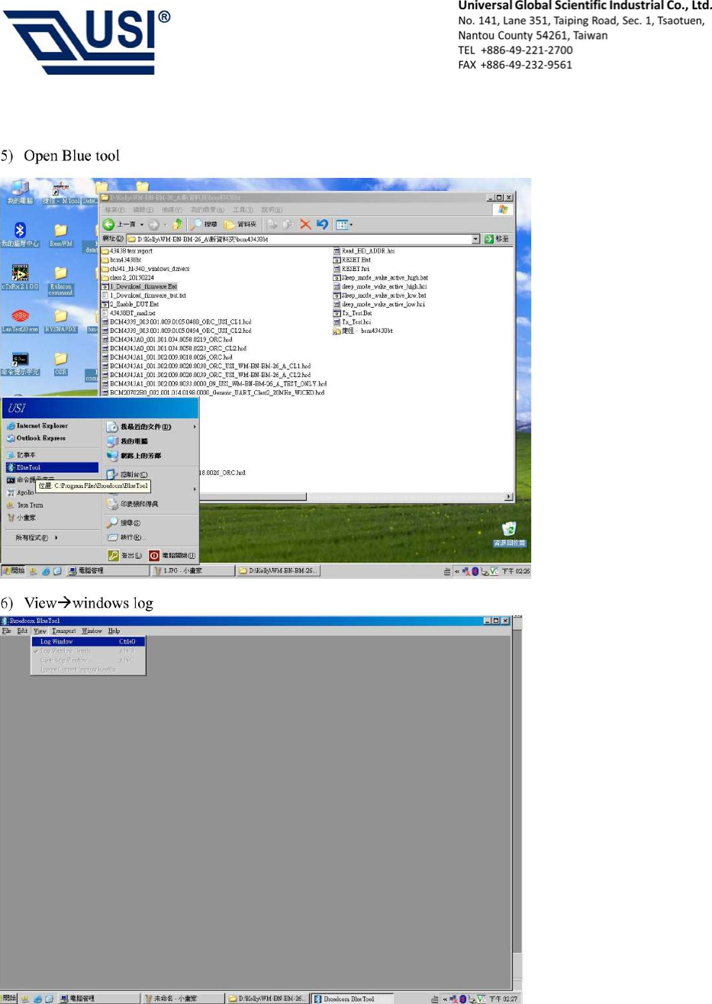The height and width of the screenshot is (1004, 712).
Task: Click the green Go button beside the address bar
Action: (x=496, y=239)
